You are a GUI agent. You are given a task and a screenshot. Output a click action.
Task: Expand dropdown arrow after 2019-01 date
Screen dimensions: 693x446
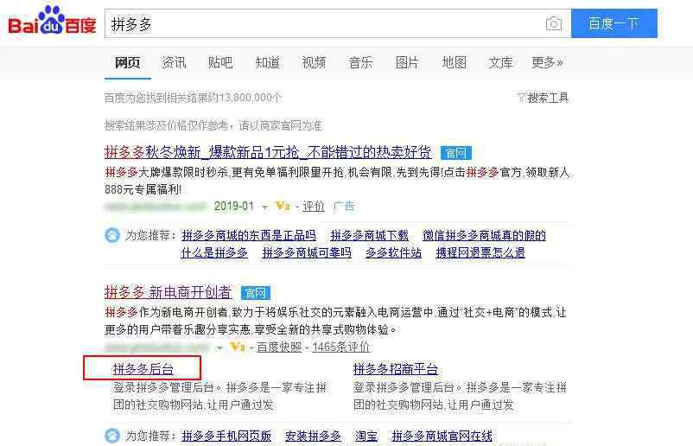[264, 207]
